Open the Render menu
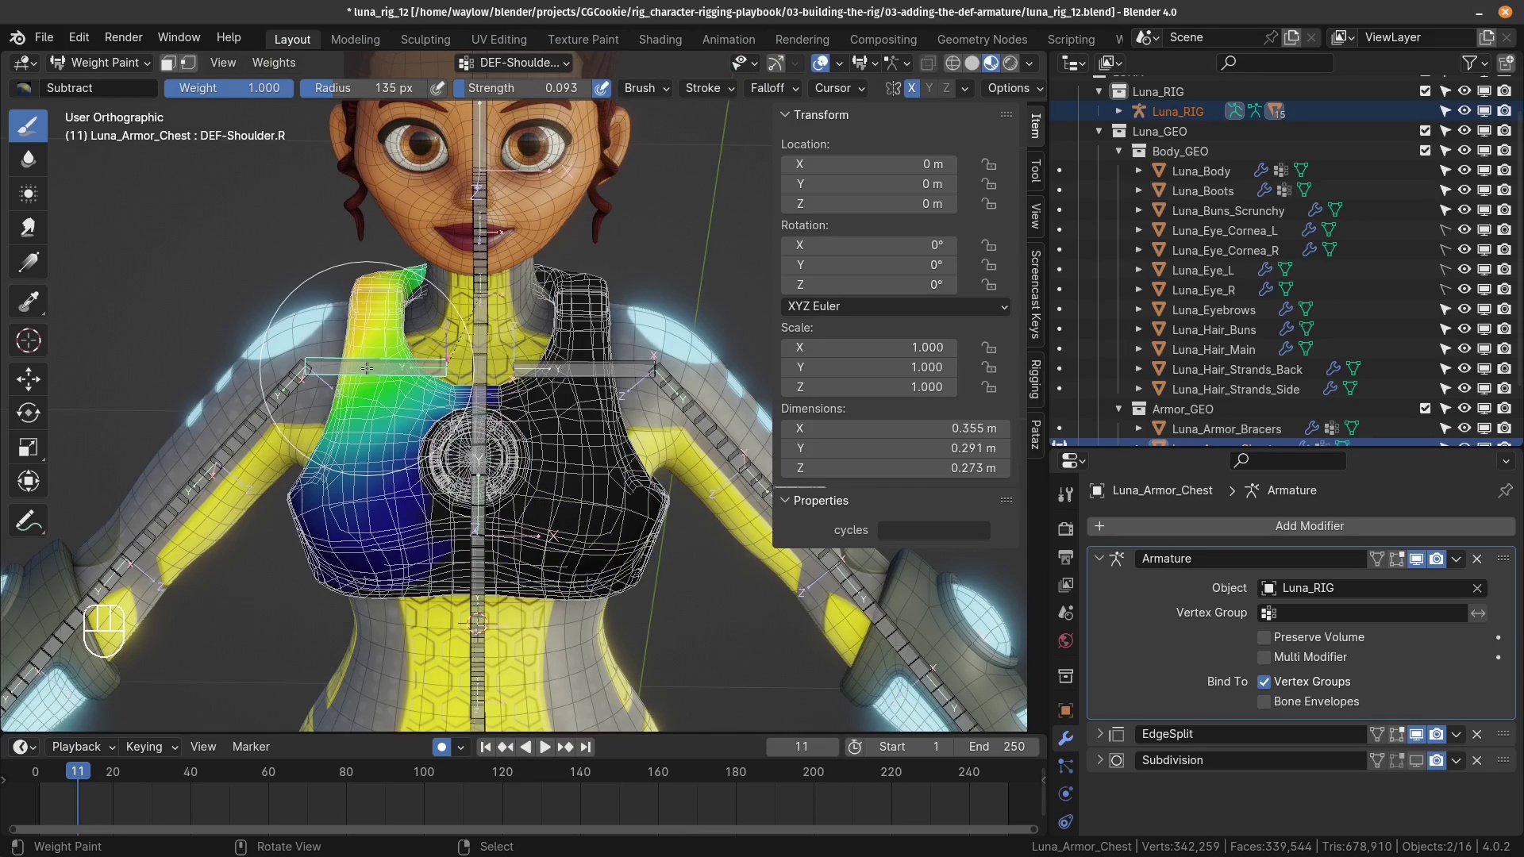The height and width of the screenshot is (857, 1524). click(123, 37)
